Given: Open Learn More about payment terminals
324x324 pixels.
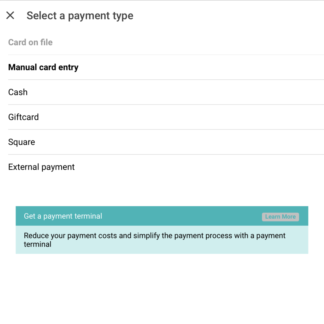Looking at the screenshot, I should (x=280, y=217).
